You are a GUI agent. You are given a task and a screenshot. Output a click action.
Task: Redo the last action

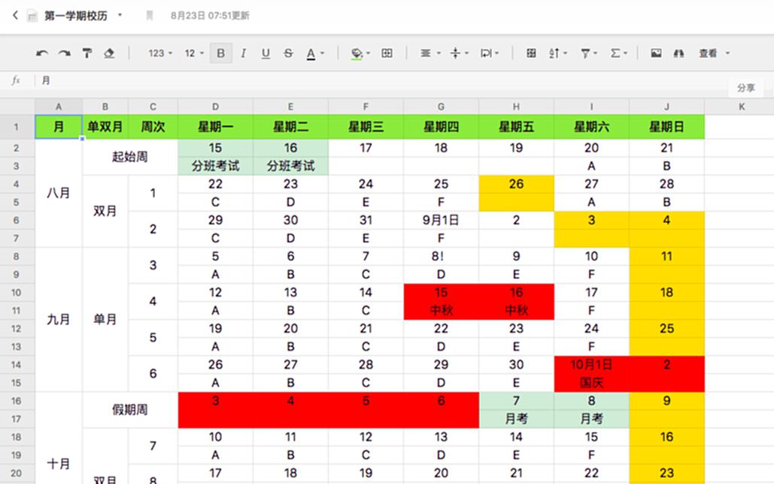[x=65, y=53]
